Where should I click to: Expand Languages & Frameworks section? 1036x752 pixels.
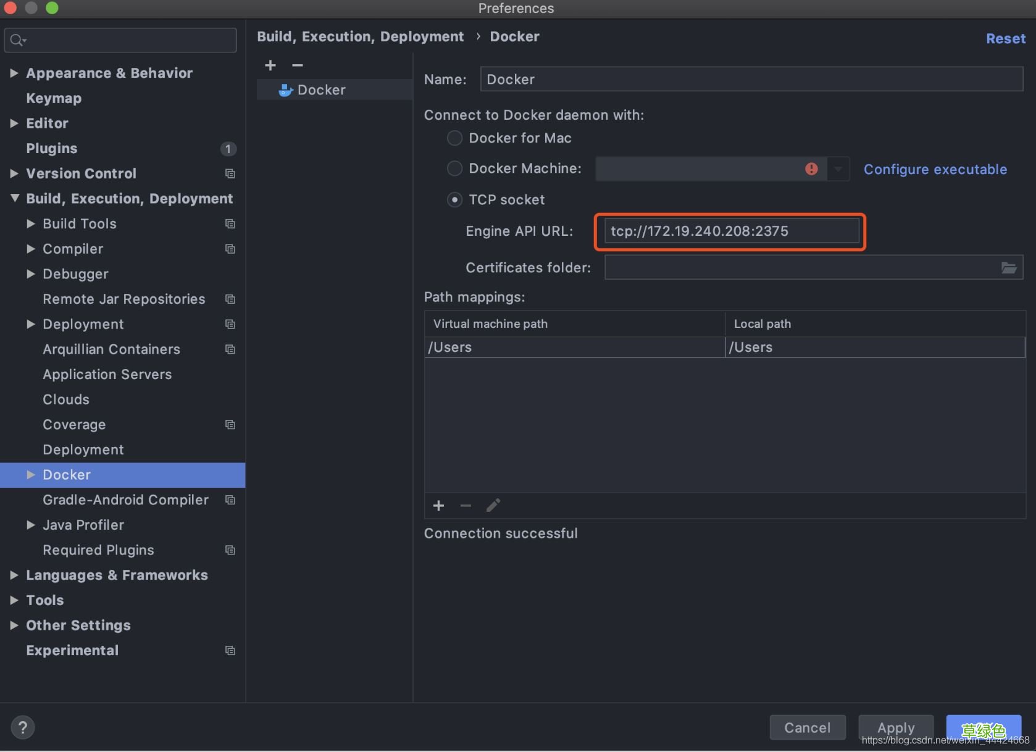click(x=14, y=575)
